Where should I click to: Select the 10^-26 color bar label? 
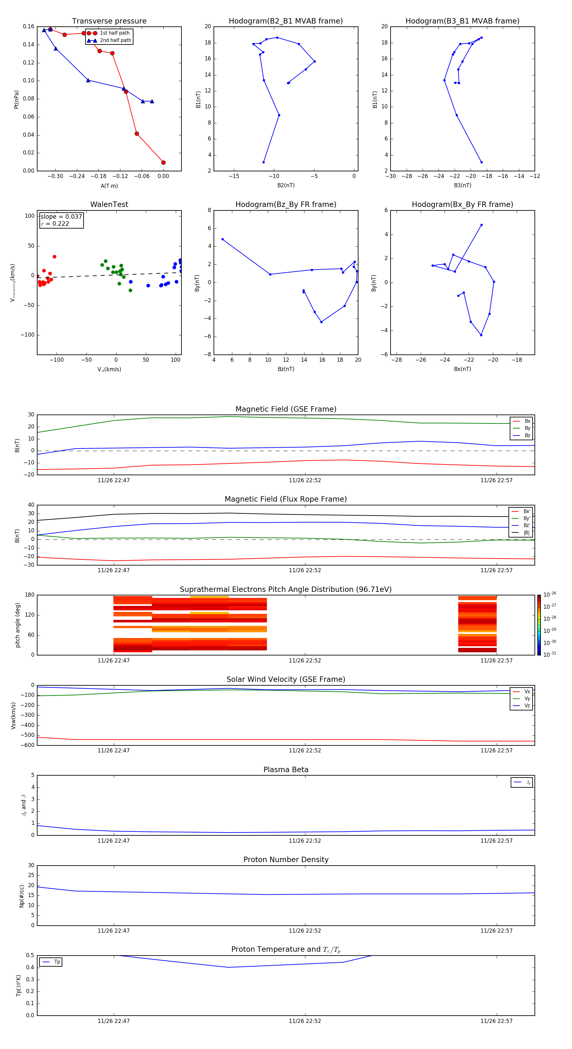click(550, 594)
